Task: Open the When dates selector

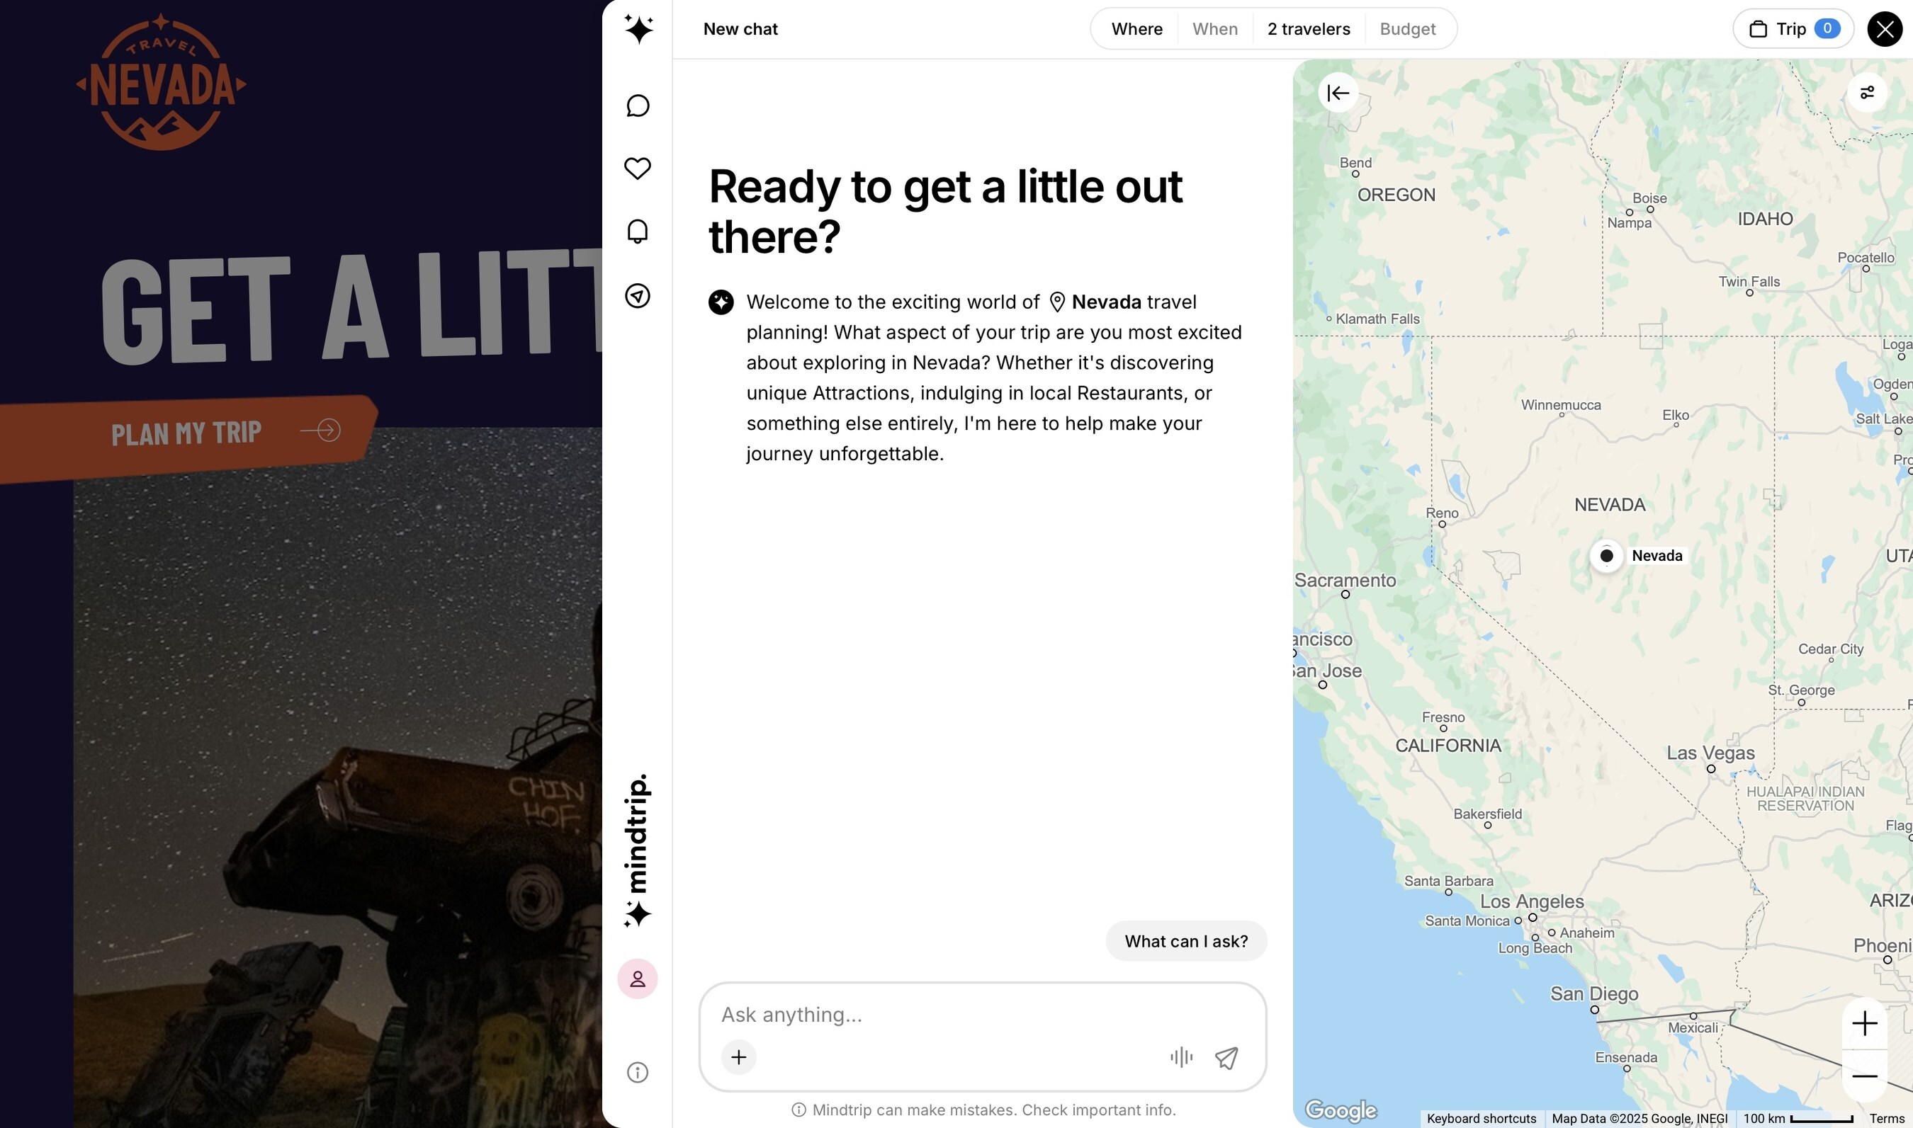Action: 1214,29
